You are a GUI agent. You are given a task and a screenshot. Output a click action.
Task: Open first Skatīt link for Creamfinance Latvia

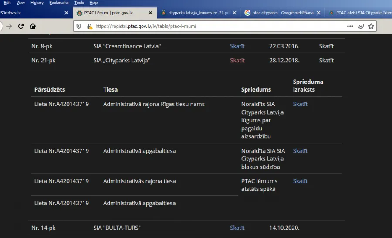(x=237, y=46)
